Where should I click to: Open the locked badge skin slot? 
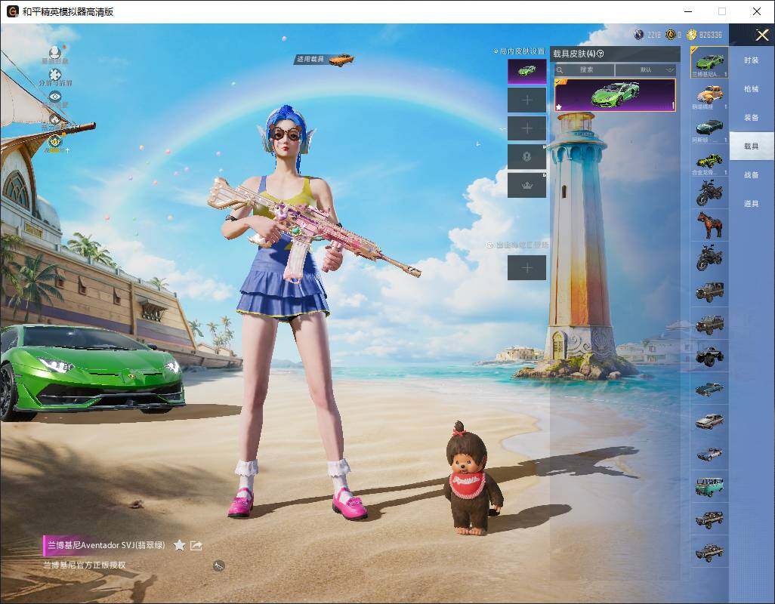click(527, 157)
